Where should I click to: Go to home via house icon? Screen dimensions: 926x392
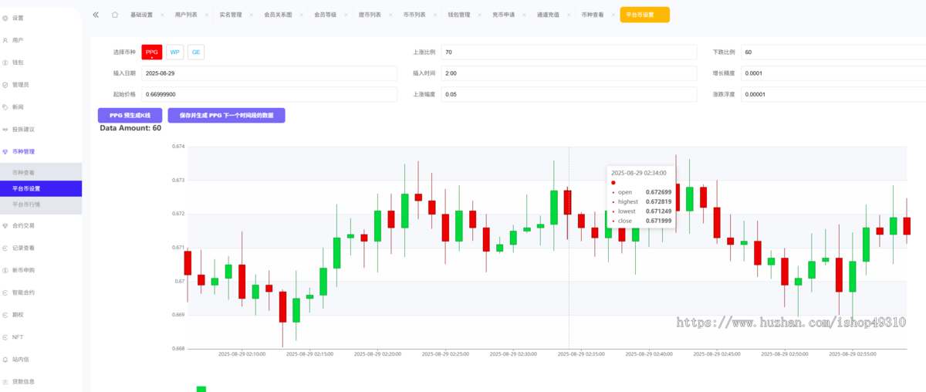click(x=115, y=15)
